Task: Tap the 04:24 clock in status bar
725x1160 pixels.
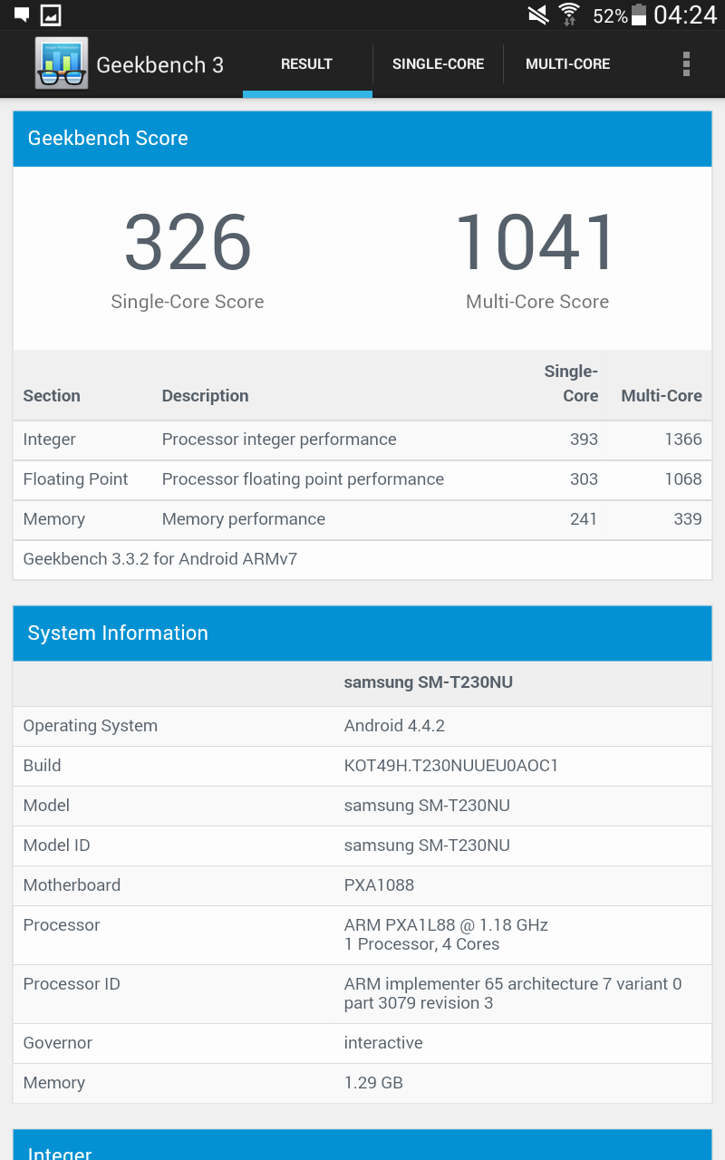Action: [x=685, y=14]
